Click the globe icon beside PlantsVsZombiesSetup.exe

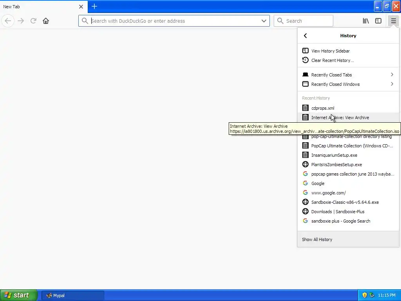point(305,164)
